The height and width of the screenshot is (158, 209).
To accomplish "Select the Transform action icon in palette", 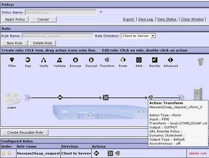I will pyautogui.click(x=107, y=60).
